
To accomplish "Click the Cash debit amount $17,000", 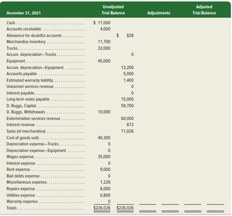I will click(x=102, y=23).
